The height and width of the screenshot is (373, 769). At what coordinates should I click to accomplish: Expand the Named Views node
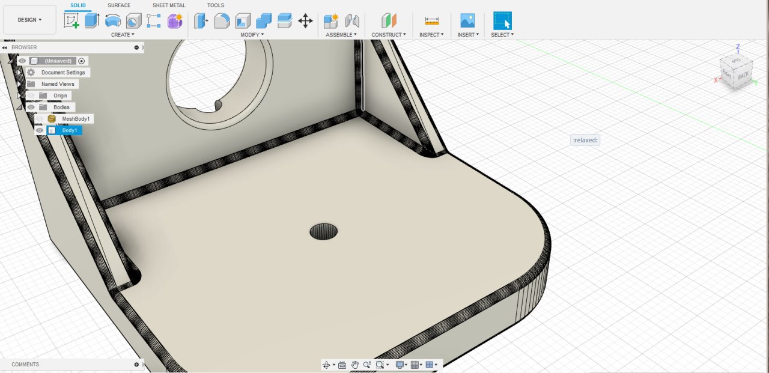(x=19, y=84)
